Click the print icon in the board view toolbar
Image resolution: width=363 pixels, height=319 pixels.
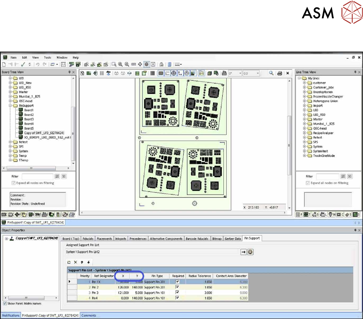point(280,73)
